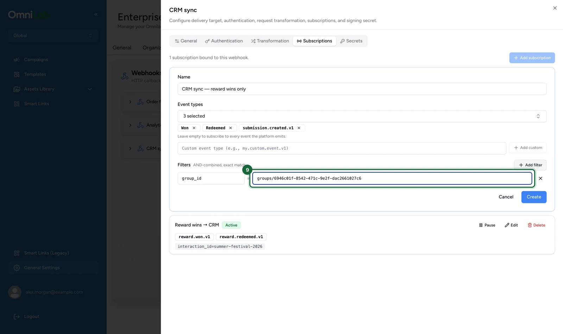Edit the subscription Name field
Image resolution: width=563 pixels, height=334 pixels.
click(362, 89)
